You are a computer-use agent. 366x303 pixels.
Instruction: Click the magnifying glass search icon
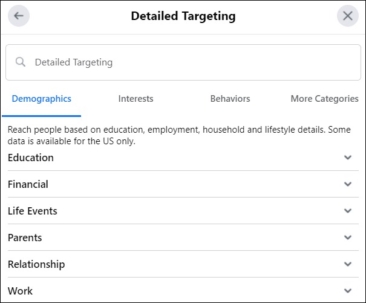[x=21, y=62]
